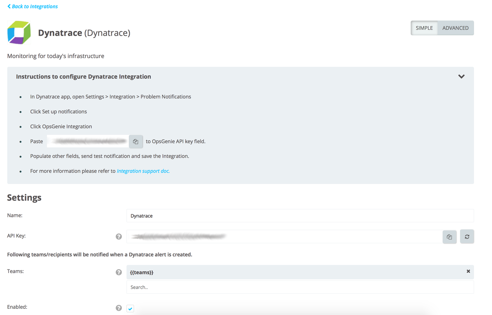
Task: Click the Settings heading
Action: coord(24,197)
